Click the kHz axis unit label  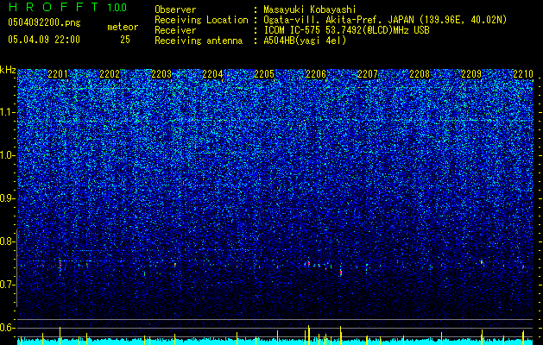[x=8, y=70]
